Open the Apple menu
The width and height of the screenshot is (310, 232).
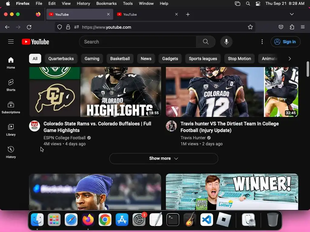click(x=8, y=4)
